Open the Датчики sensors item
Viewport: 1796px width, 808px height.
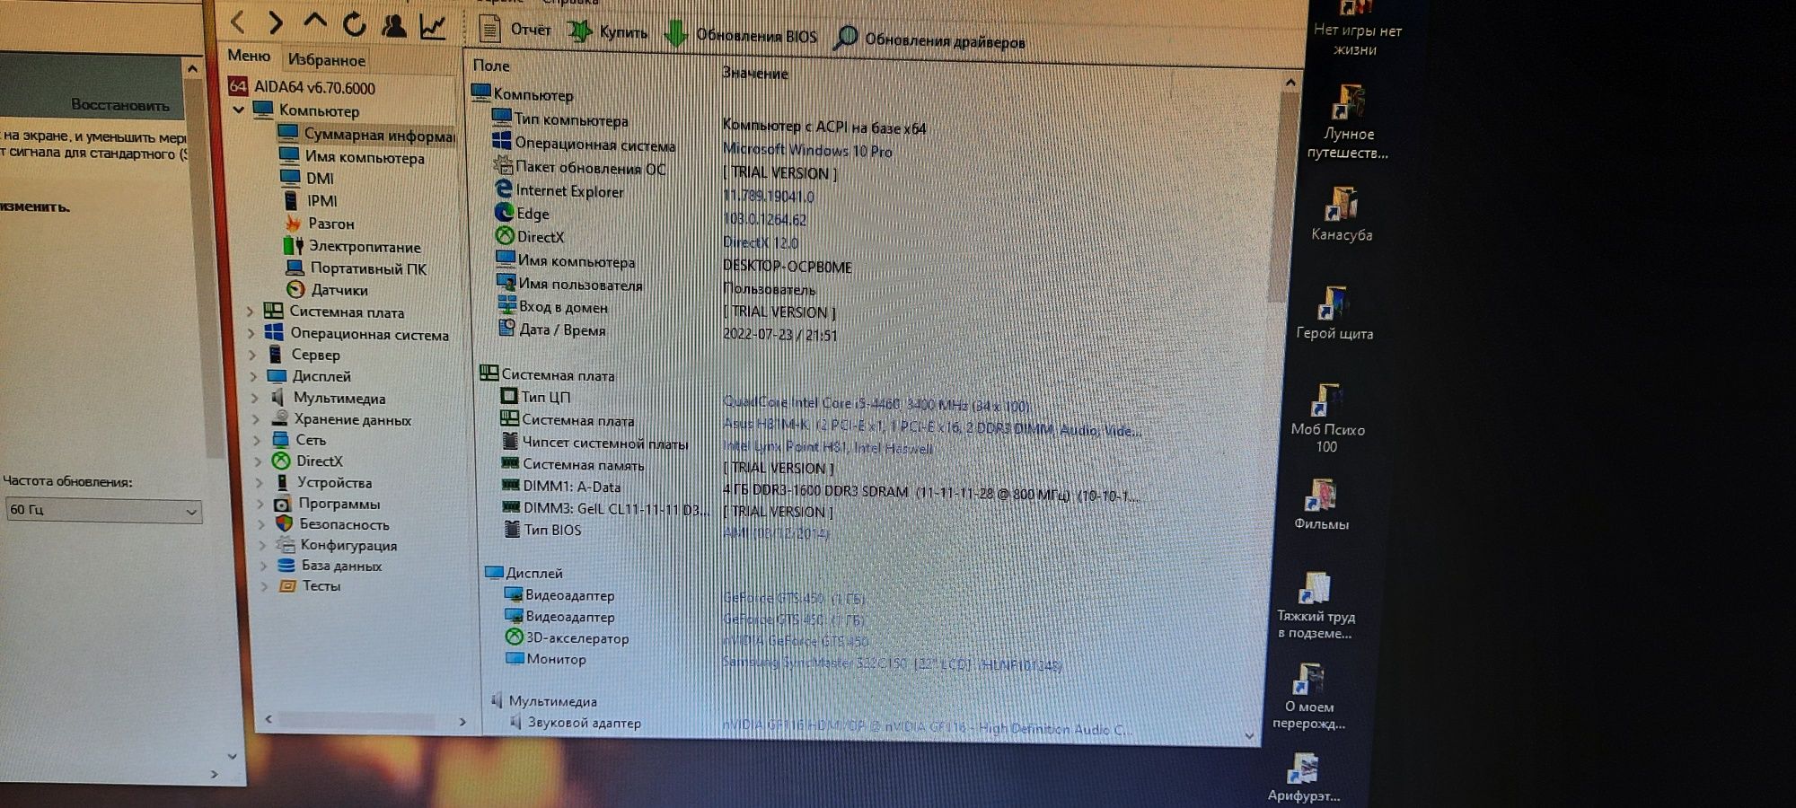328,290
